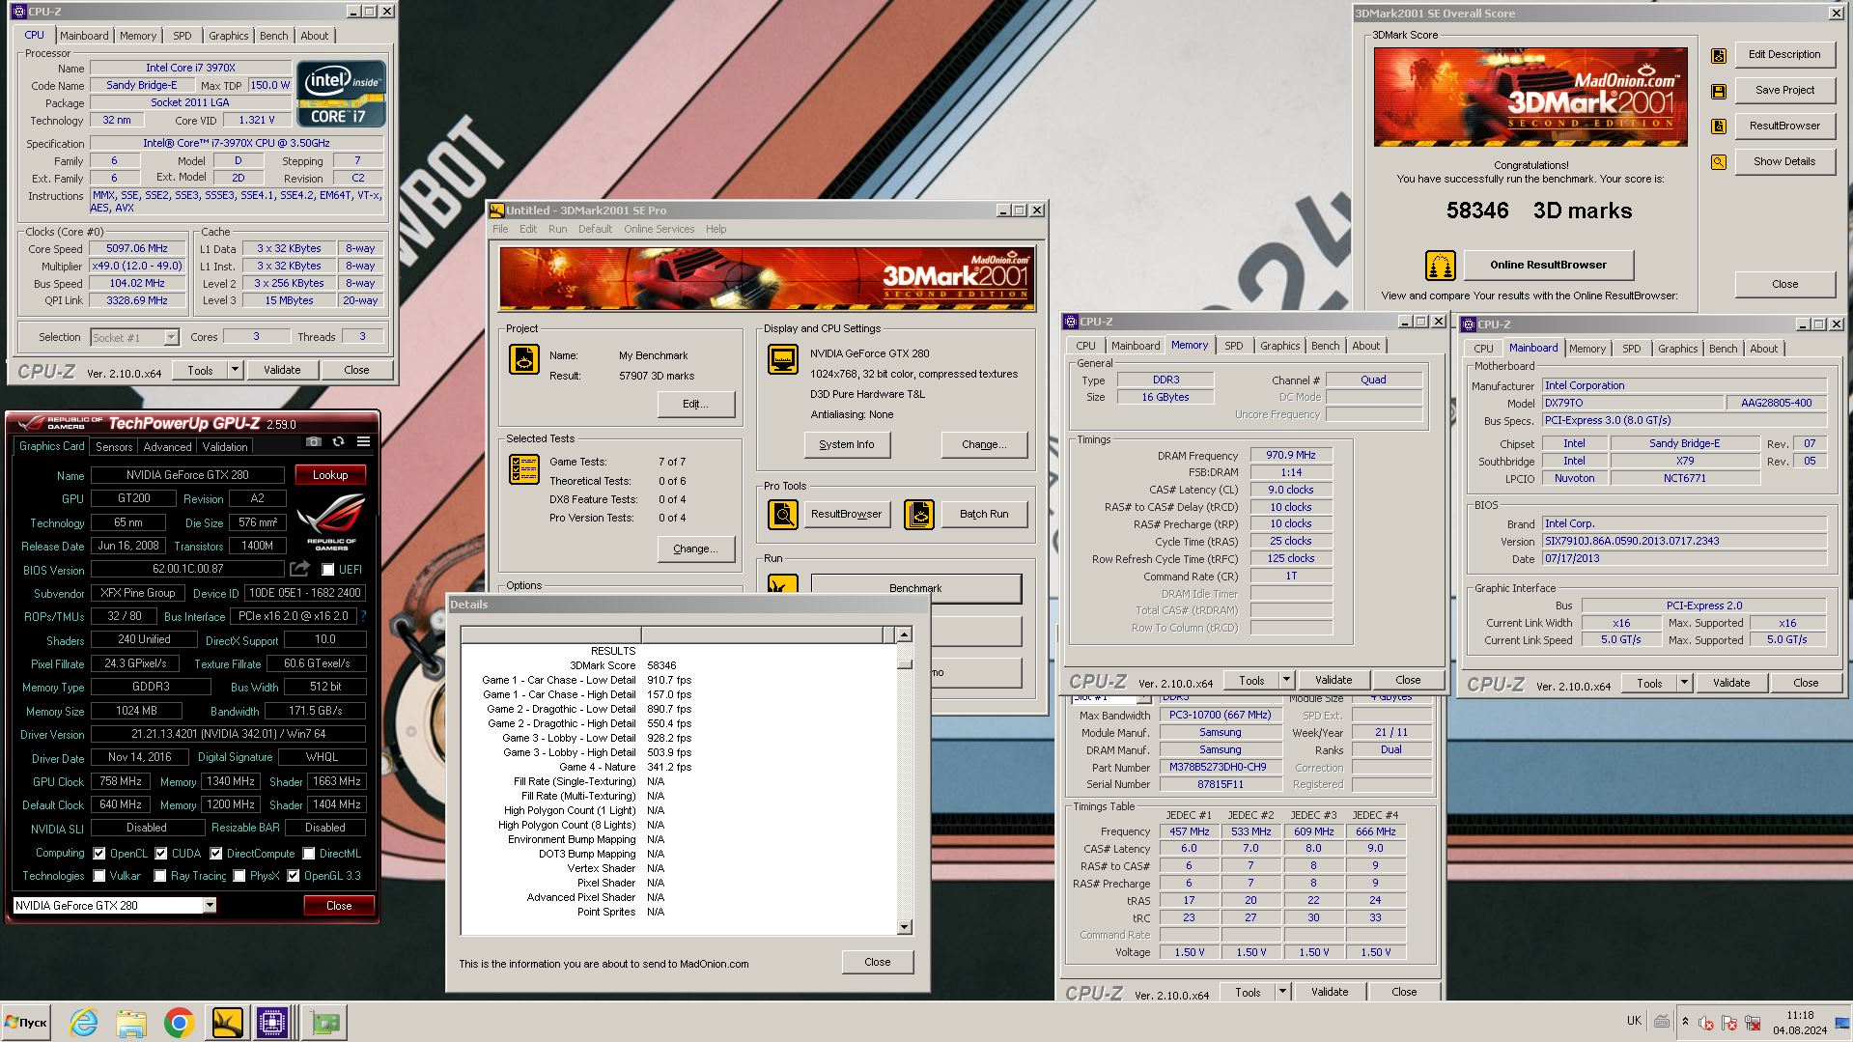The width and height of the screenshot is (1853, 1042).
Task: Open Internet Explorer from the taskbar
Action: 84,1022
